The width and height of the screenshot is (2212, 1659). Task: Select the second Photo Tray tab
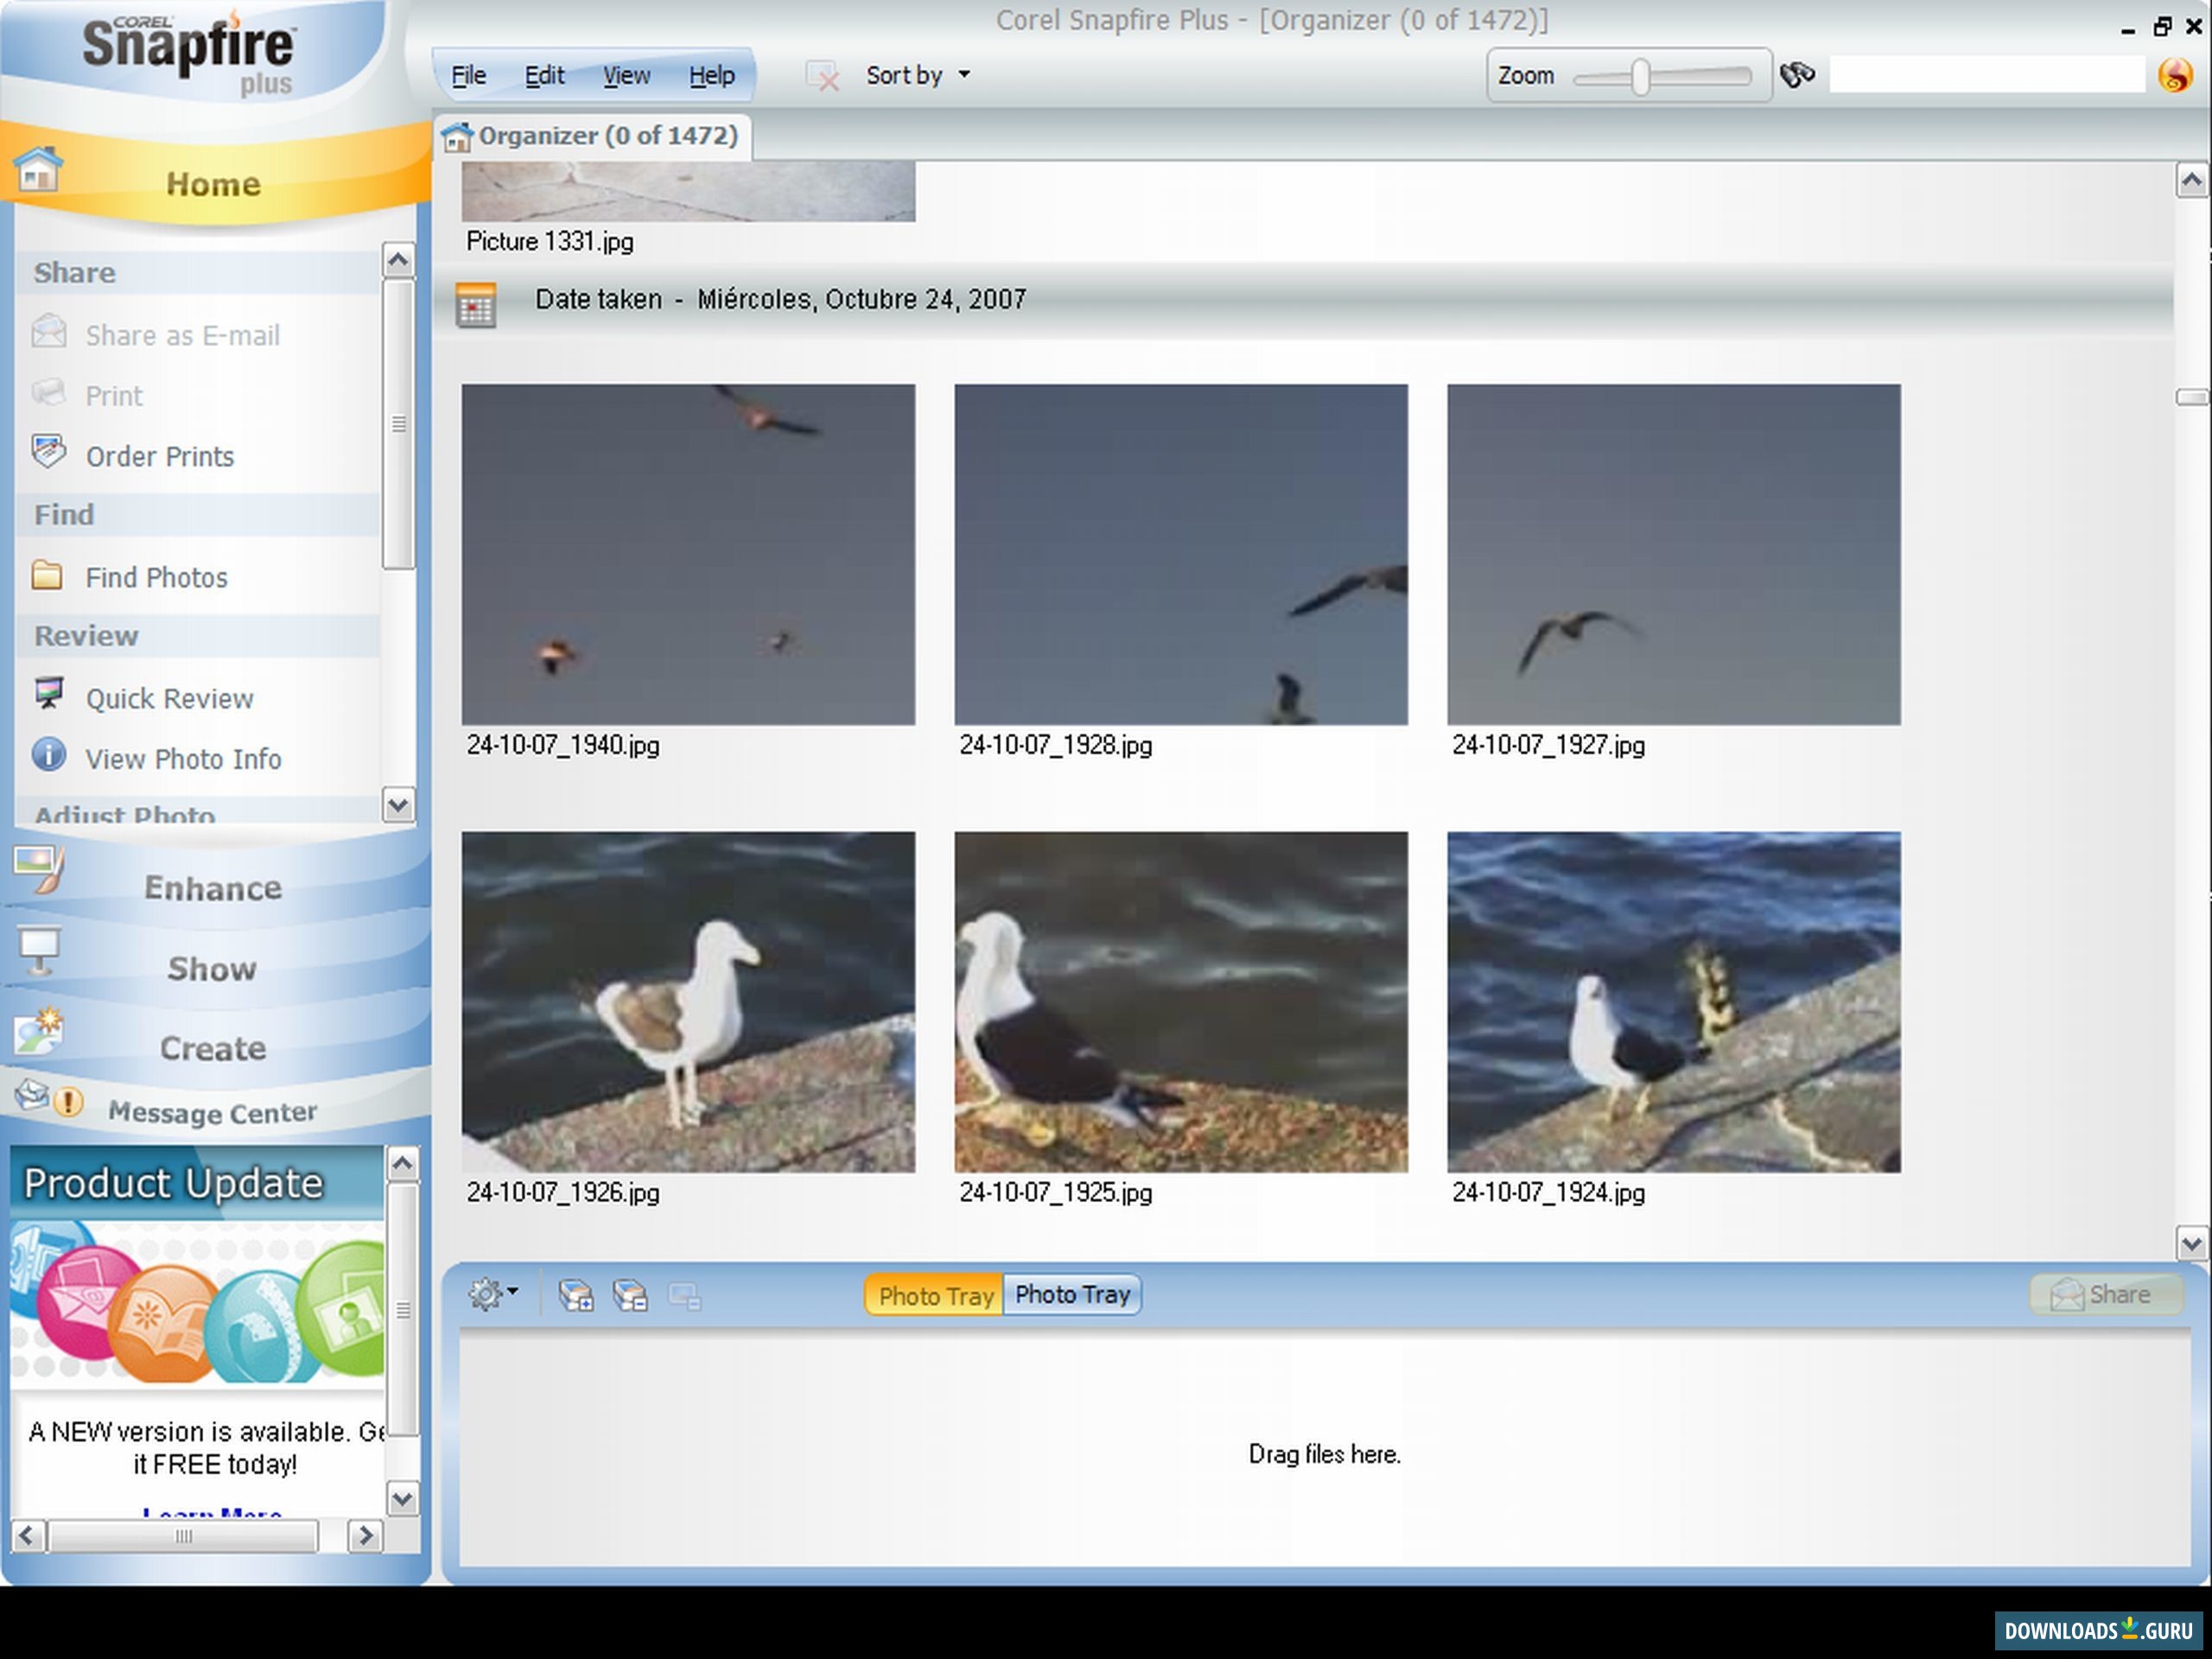click(x=1072, y=1293)
